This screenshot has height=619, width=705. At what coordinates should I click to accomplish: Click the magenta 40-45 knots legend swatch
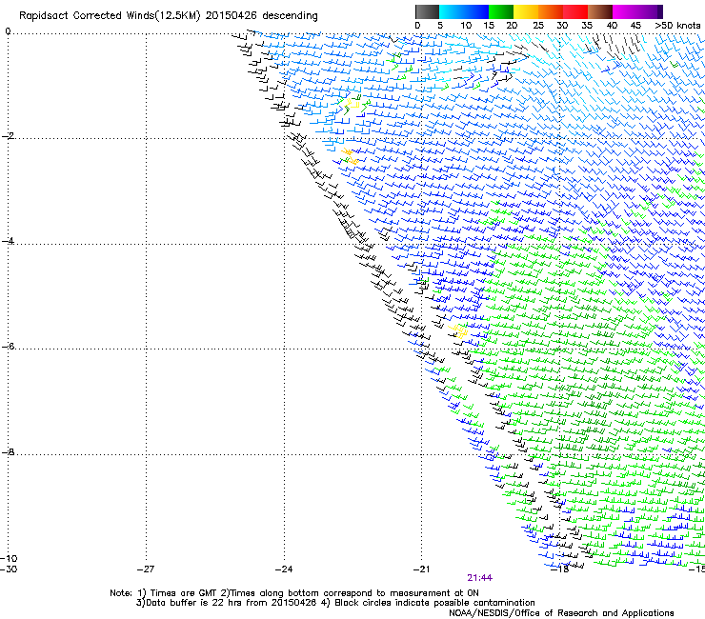pos(625,11)
